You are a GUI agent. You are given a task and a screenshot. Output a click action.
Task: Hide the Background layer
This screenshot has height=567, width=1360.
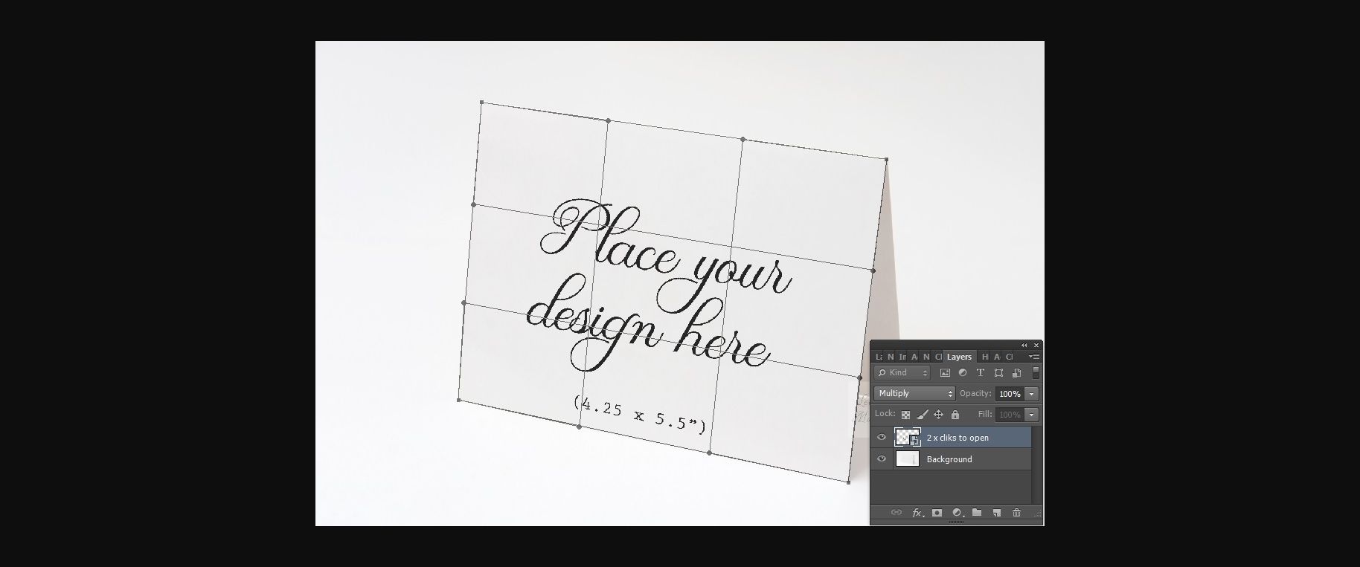click(882, 459)
